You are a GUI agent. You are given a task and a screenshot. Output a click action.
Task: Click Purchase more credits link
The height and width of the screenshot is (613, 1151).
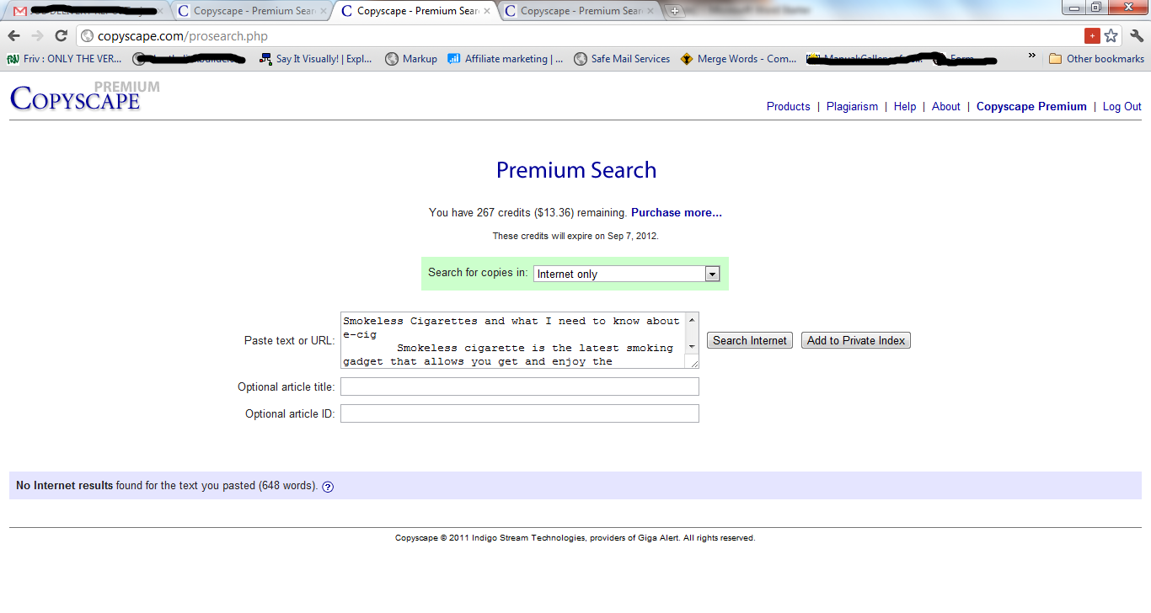677,213
